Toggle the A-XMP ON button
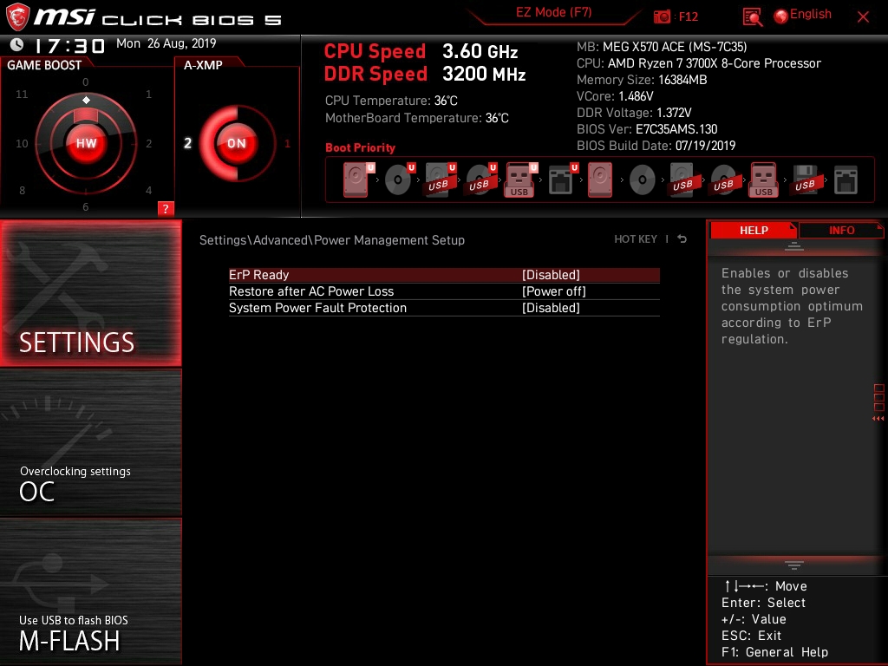Viewport: 888px width, 666px height. [x=236, y=143]
